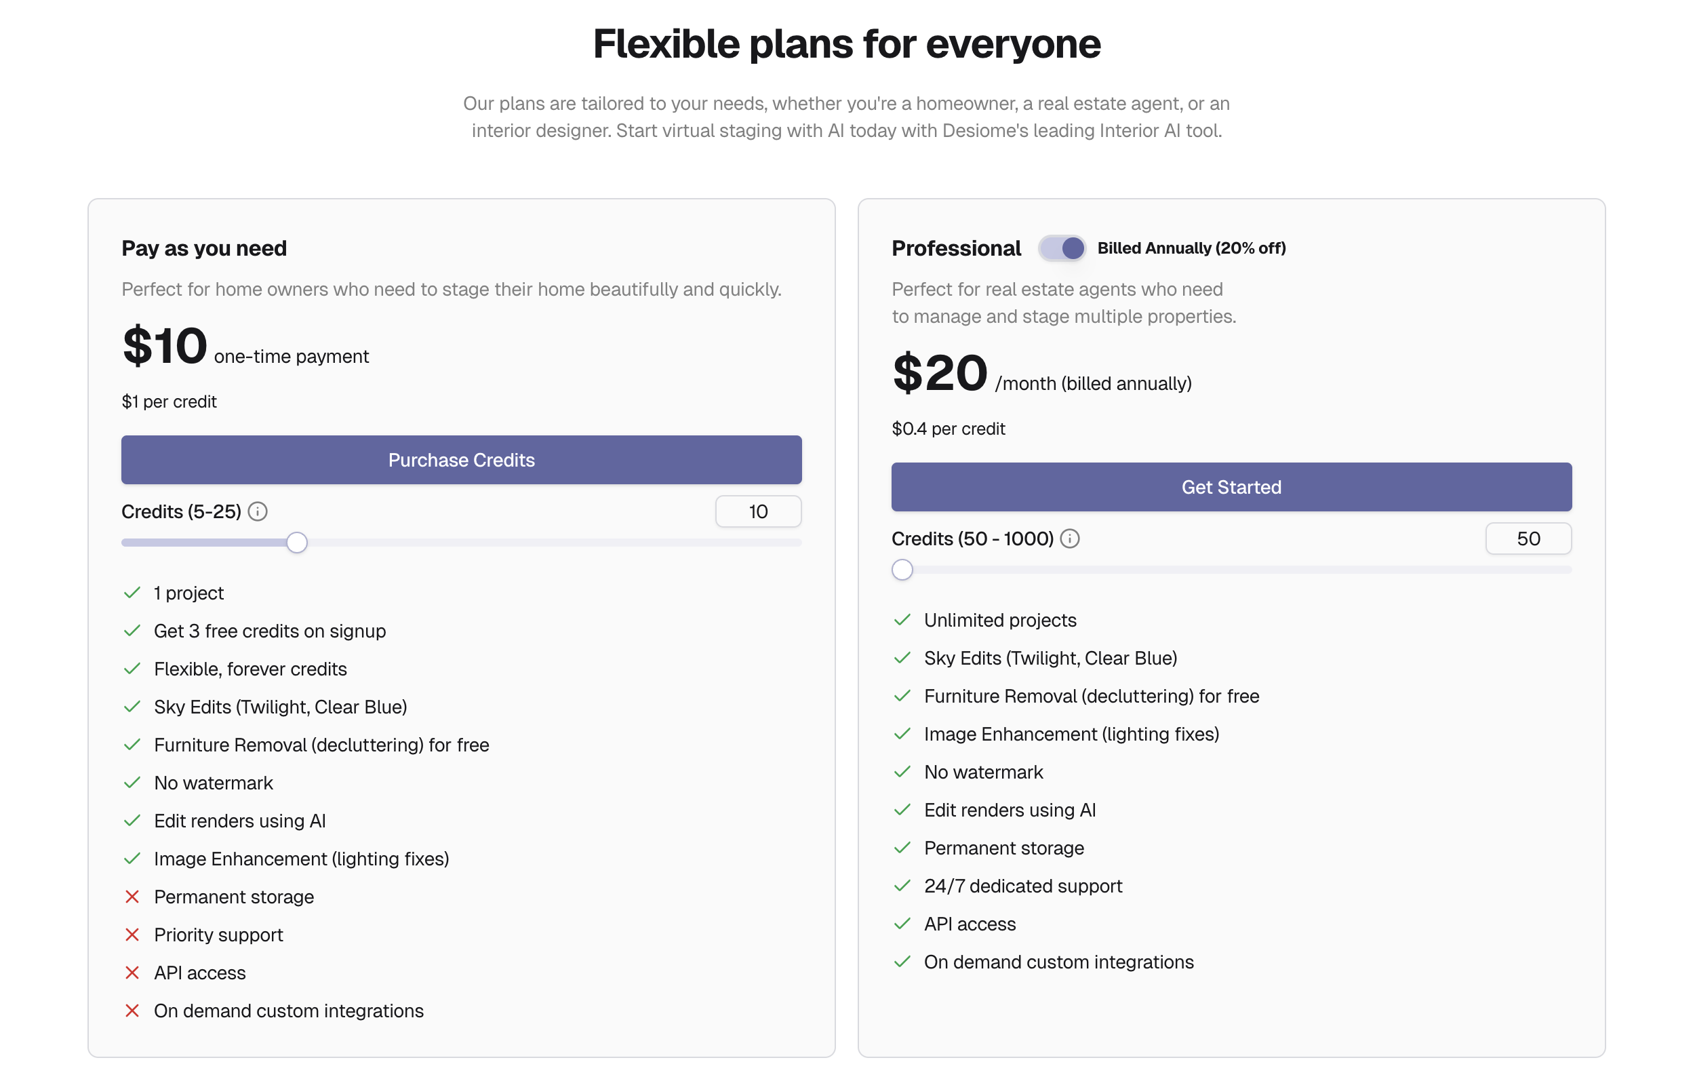Click the red X beside Permanent storage
This screenshot has height=1077, width=1695.
[x=132, y=897]
